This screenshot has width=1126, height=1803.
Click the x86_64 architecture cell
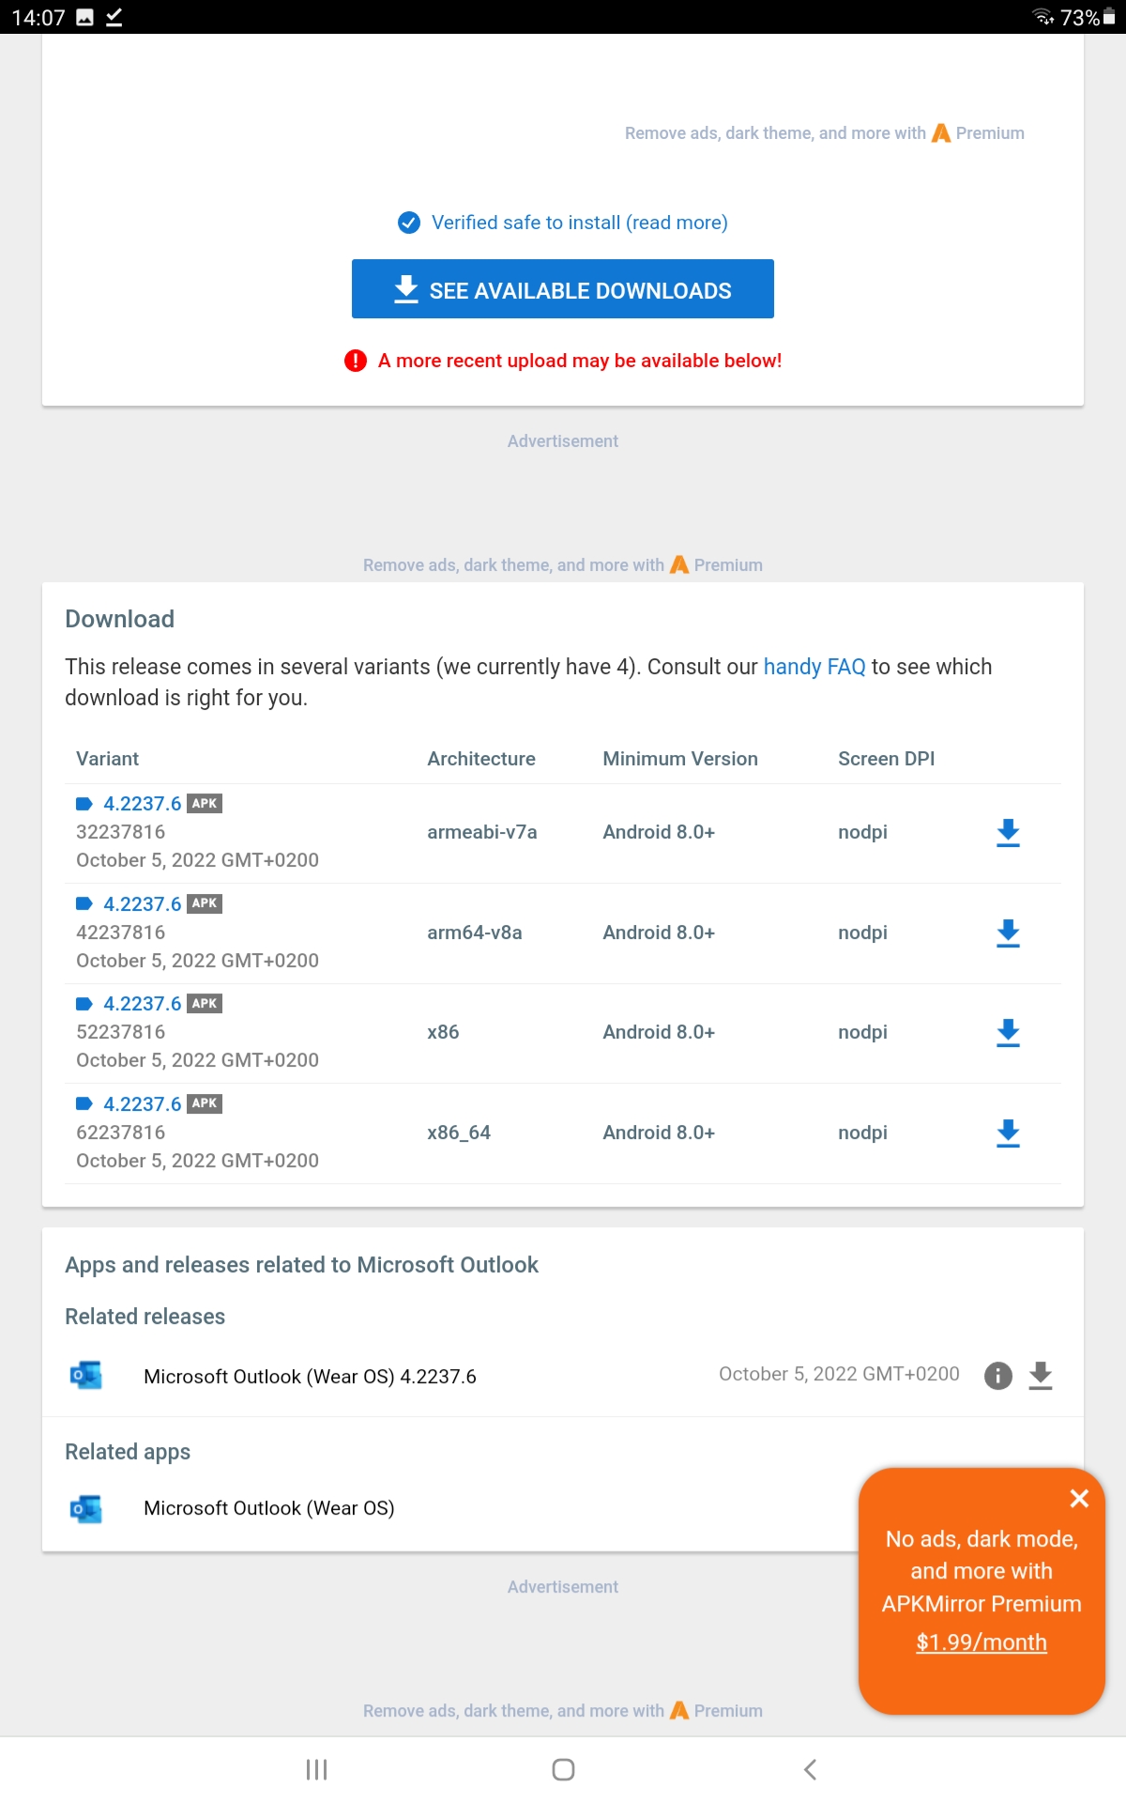click(459, 1133)
